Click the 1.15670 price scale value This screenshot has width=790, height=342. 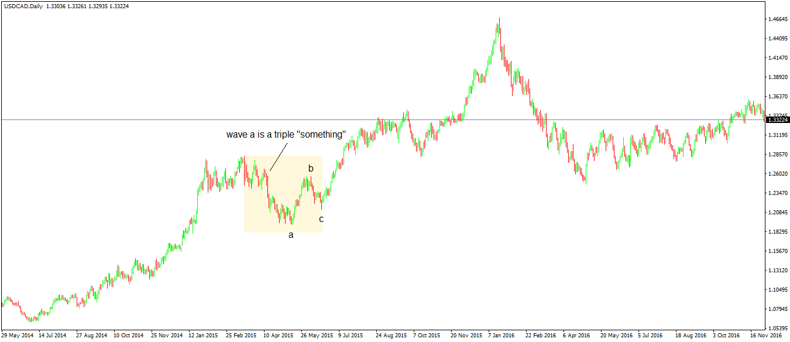pos(777,251)
